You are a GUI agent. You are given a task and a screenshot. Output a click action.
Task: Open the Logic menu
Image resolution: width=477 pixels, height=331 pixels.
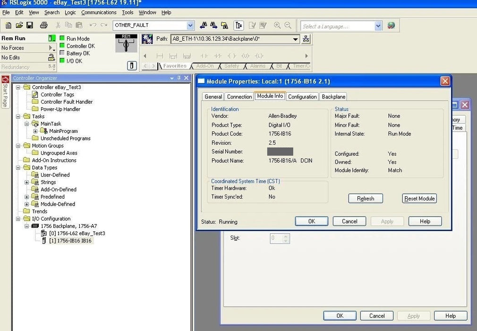click(70, 12)
